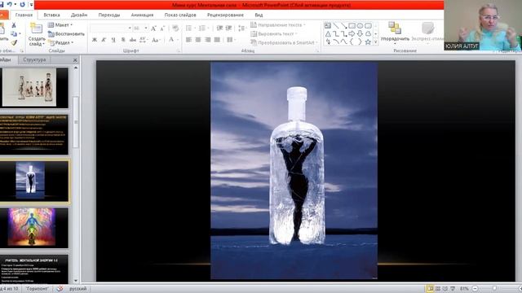Open the font name combo box
The height and width of the screenshot is (293, 522).
coord(111,28)
